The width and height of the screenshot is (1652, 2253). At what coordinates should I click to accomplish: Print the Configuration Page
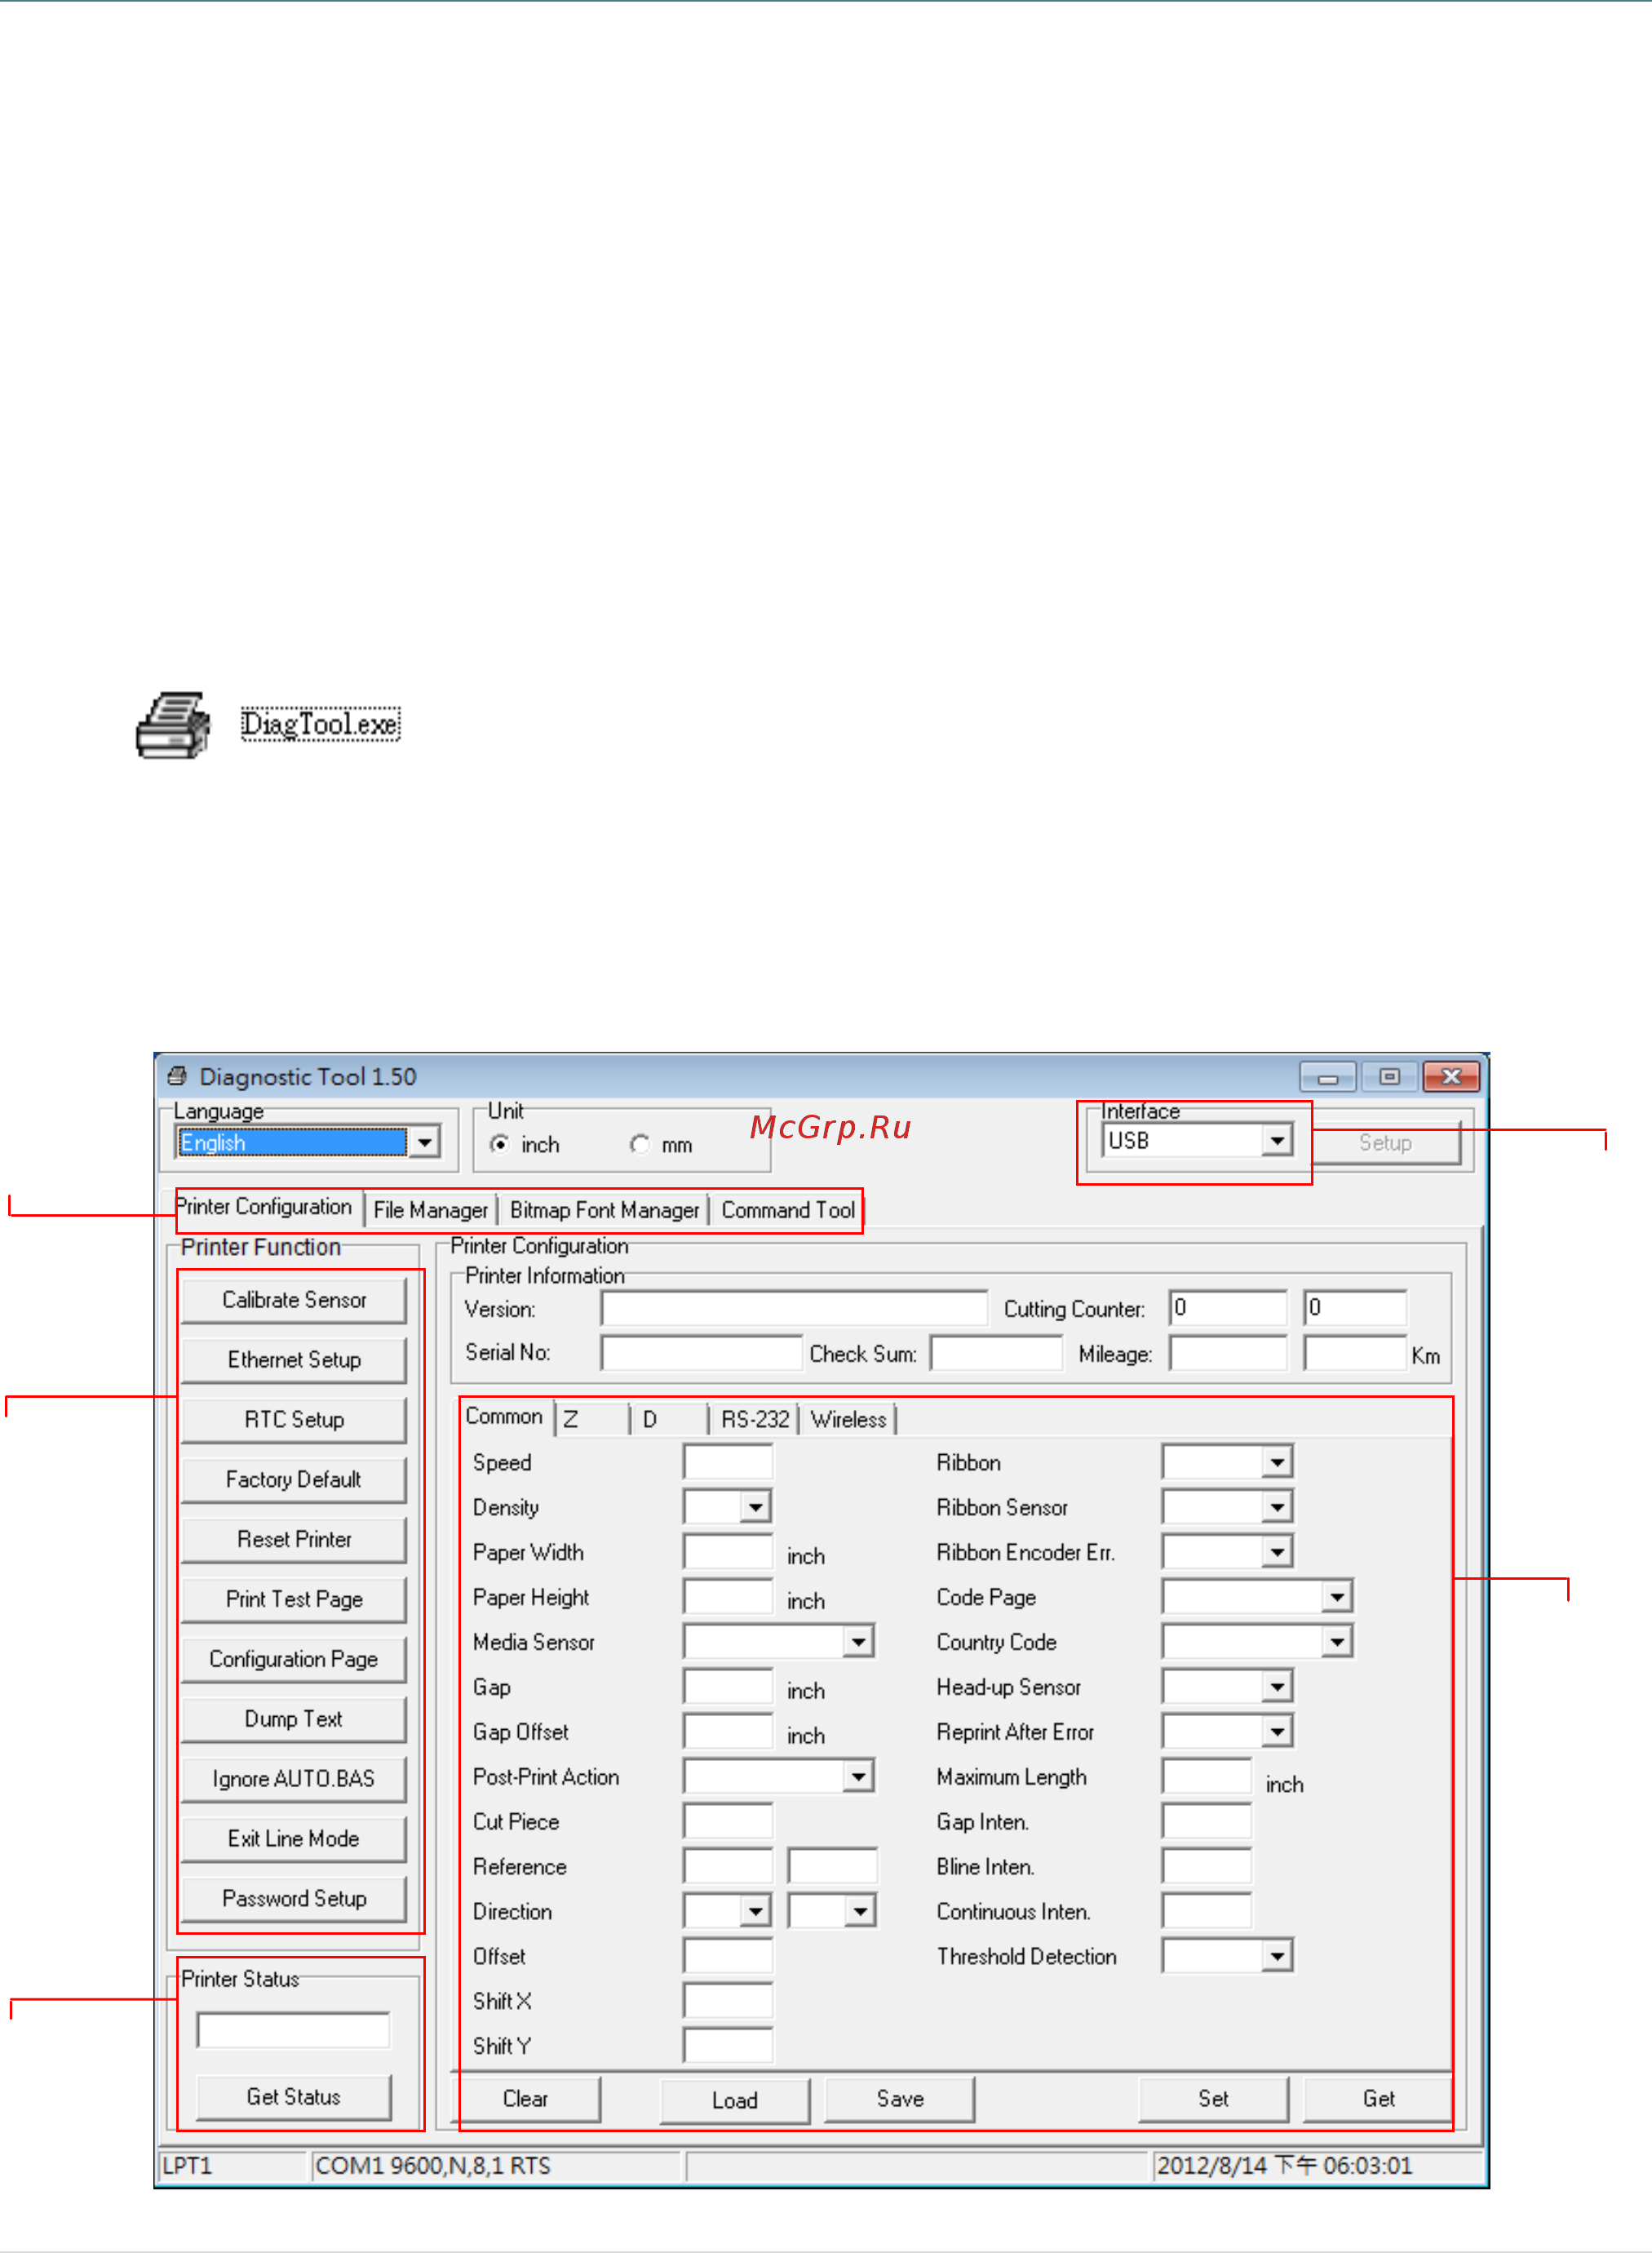tap(294, 1659)
